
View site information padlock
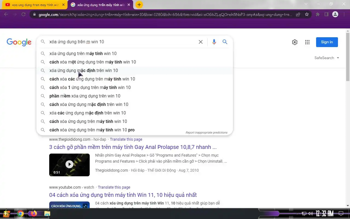tap(34, 15)
